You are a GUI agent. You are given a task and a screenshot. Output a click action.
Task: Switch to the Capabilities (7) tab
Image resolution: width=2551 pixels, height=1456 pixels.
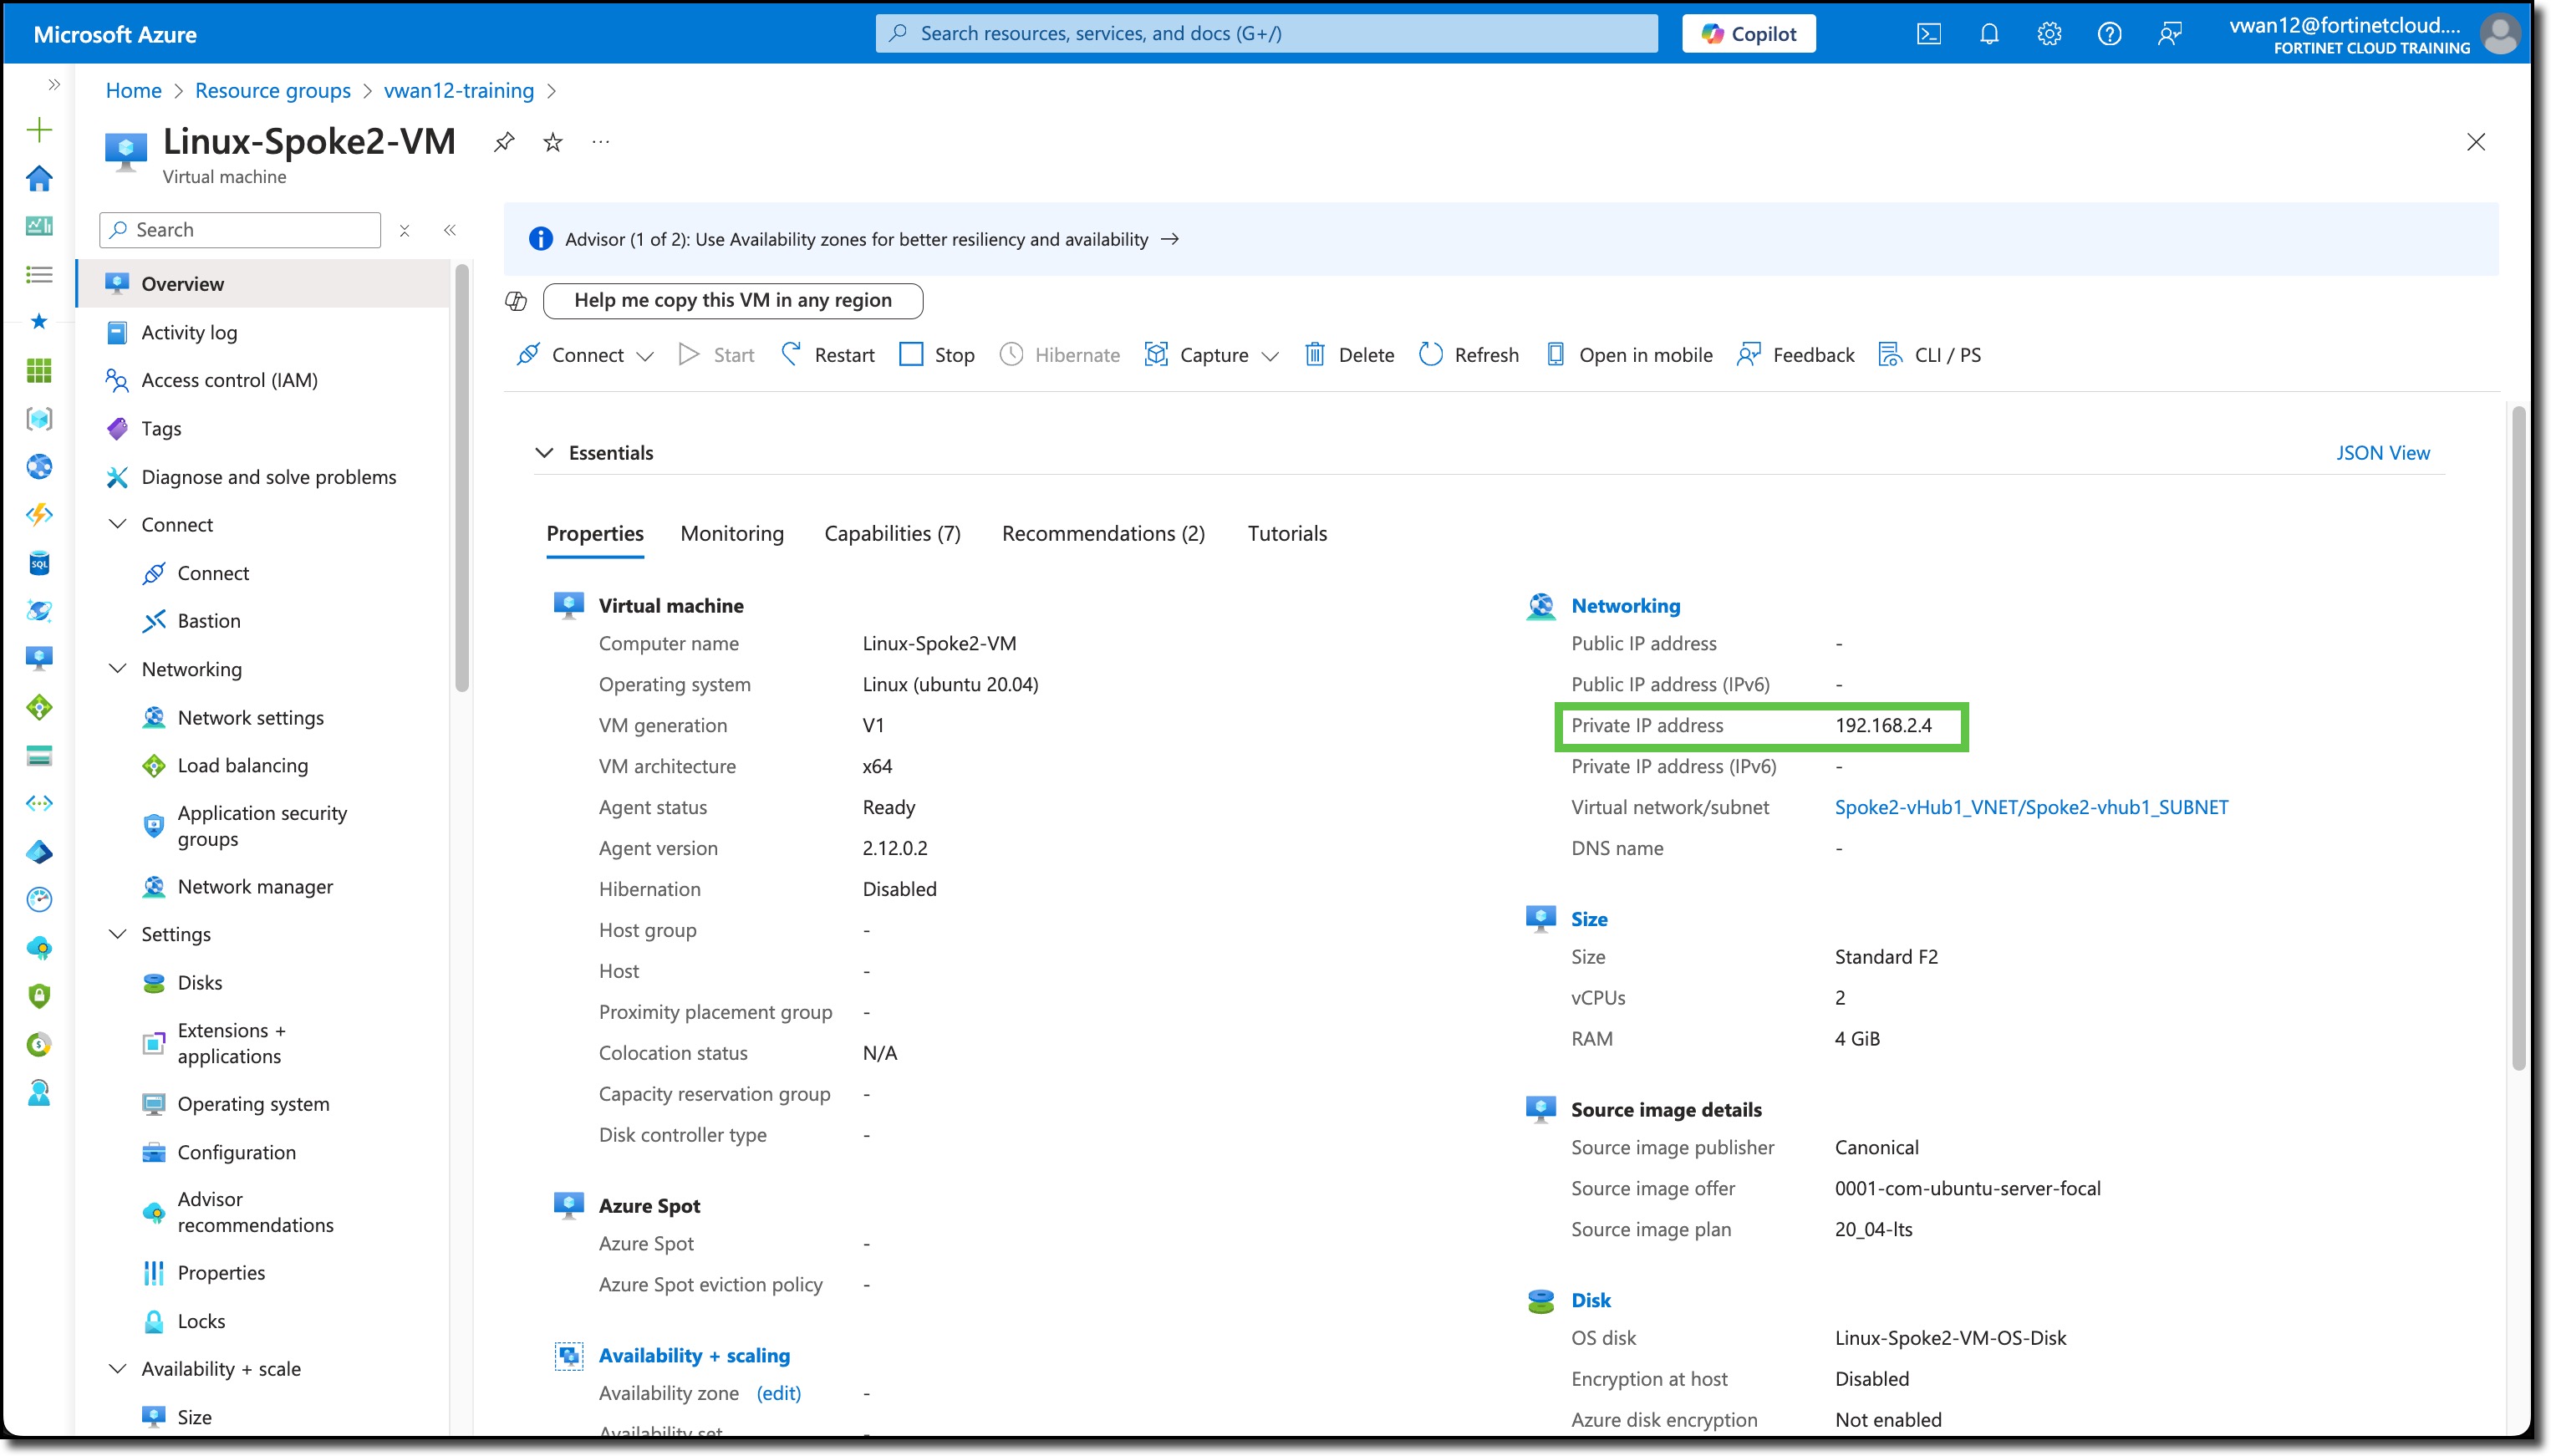tap(892, 534)
